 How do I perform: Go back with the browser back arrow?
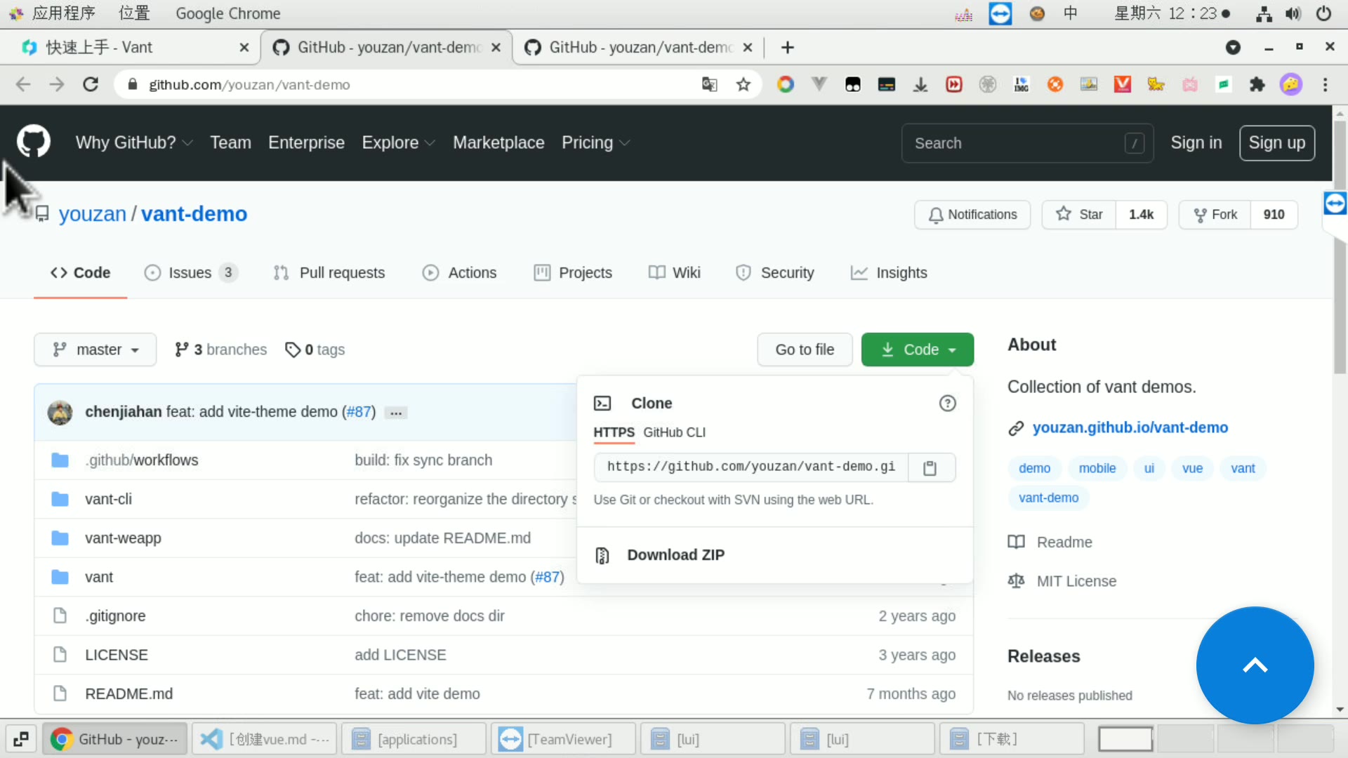[x=23, y=85]
